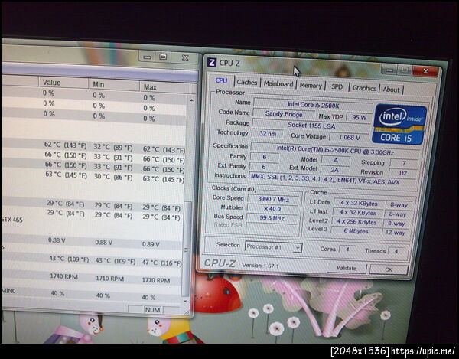
Task: Click the '47 °C (116 °F)' max temperature cell
Action: tap(161, 263)
